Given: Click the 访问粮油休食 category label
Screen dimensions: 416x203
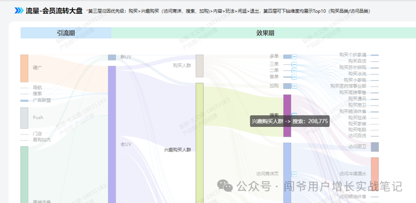Looking at the screenshot, I should pyautogui.click(x=352, y=196).
